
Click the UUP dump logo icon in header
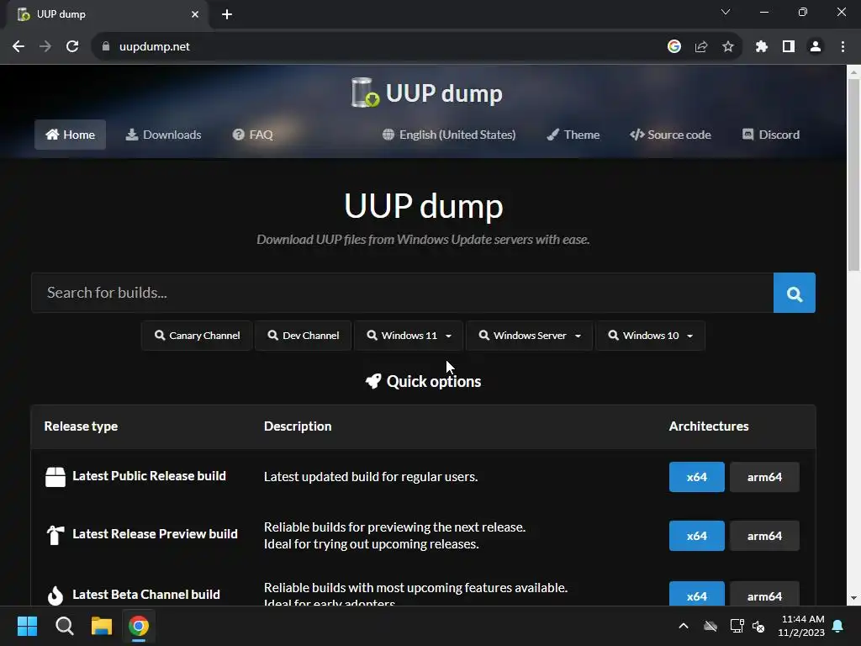point(365,93)
